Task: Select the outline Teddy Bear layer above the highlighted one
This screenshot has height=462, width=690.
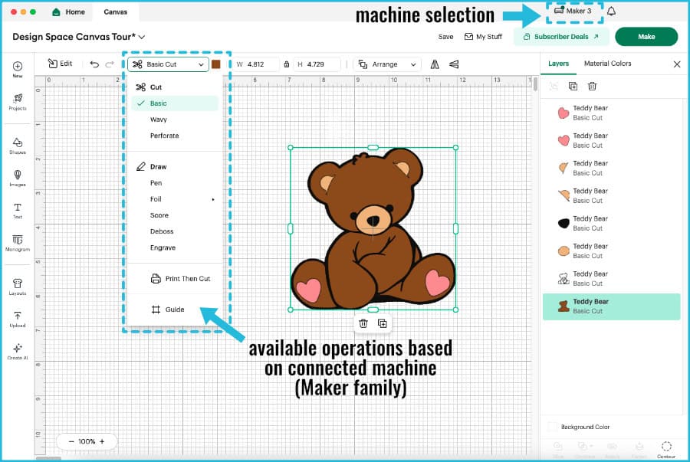Action: [x=611, y=279]
